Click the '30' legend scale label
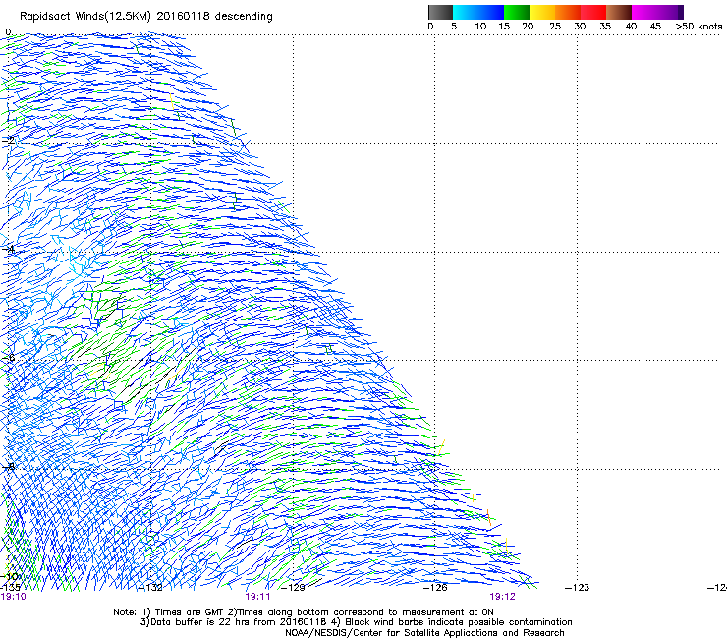This screenshot has width=727, height=639. click(580, 27)
